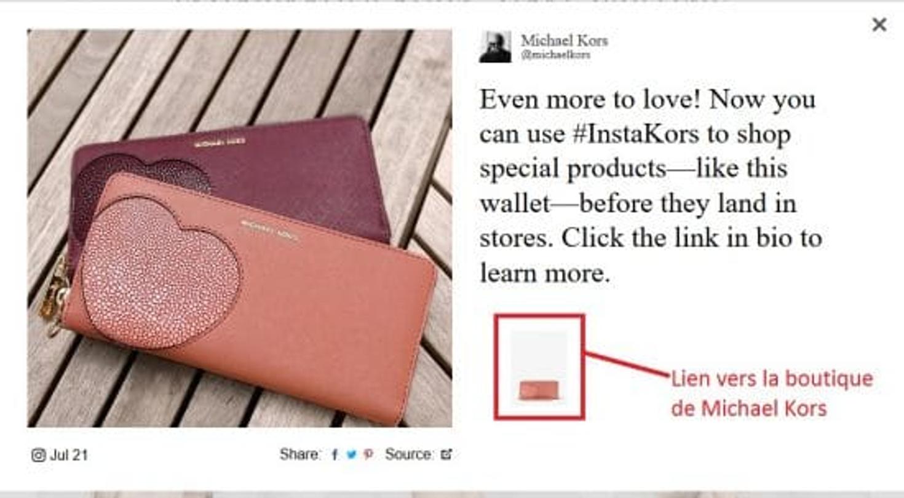Open the Source external link icon
The image size is (904, 498).
coord(446,454)
